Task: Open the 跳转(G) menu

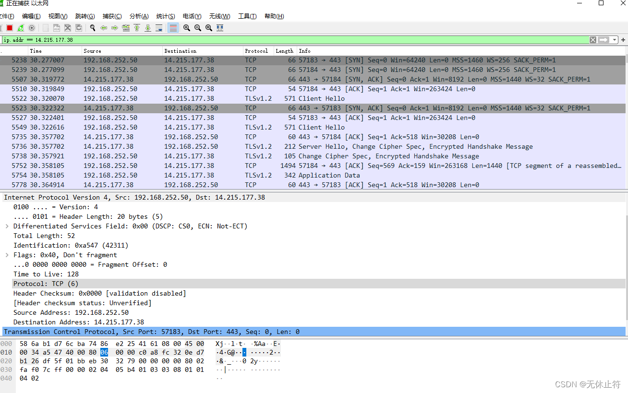Action: (85, 16)
